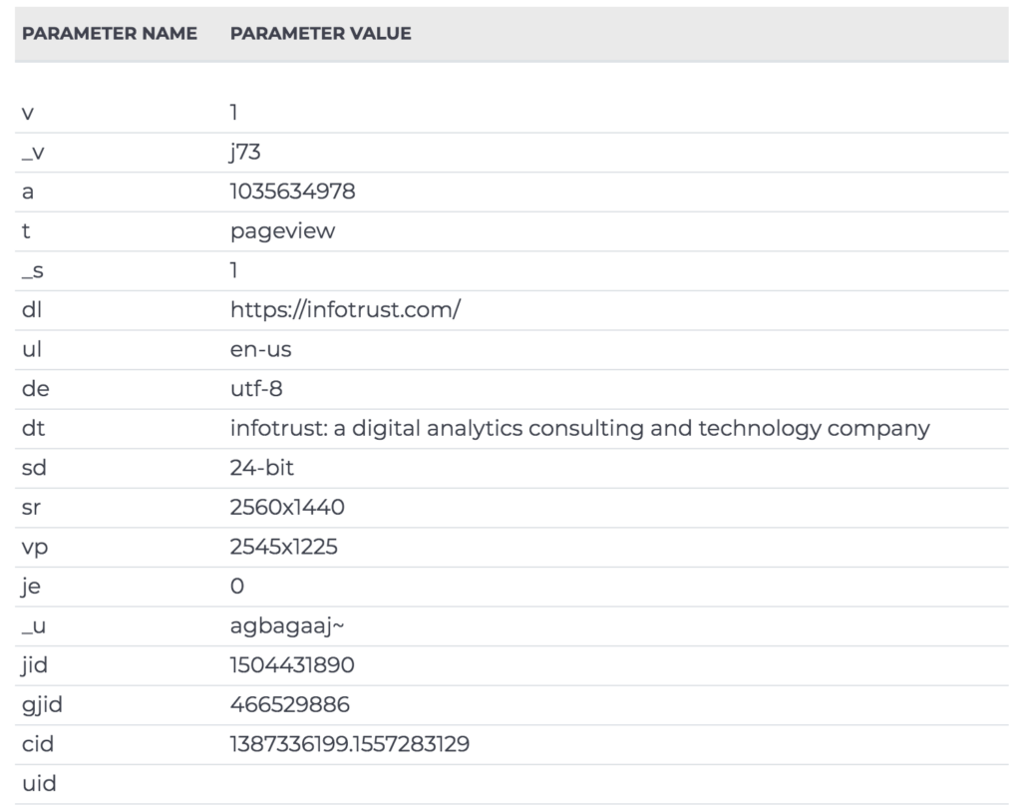Click the uid parameter name
The height and width of the screenshot is (806, 1021).
[x=38, y=784]
